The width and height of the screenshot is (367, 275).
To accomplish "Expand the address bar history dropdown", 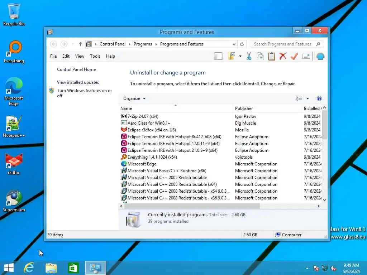I will pyautogui.click(x=234, y=44).
